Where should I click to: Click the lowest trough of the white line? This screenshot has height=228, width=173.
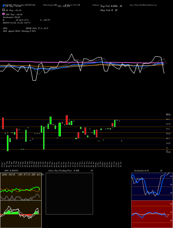34,80
